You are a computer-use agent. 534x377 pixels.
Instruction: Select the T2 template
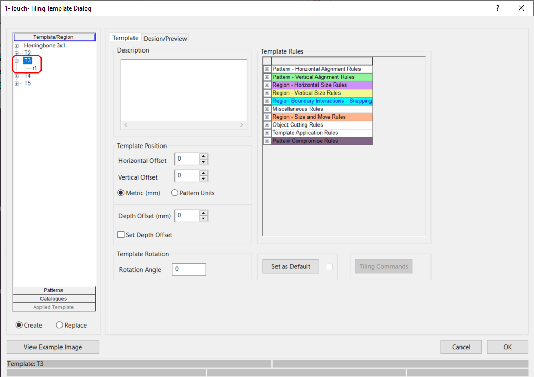point(27,53)
